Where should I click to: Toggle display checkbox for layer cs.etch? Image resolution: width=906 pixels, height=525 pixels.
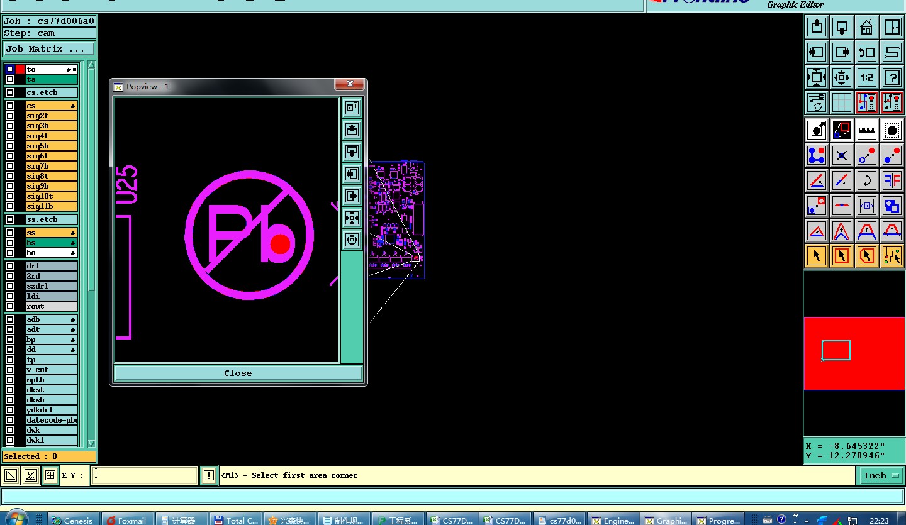10,92
